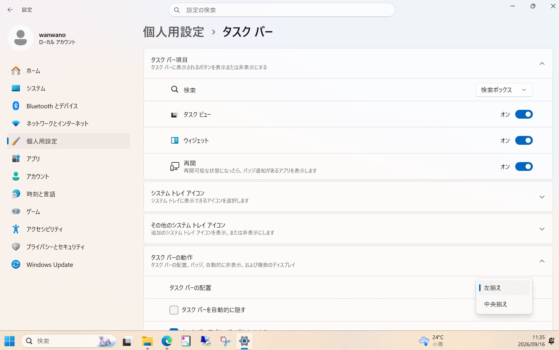Select アカウント in the sidebar
559x350 pixels.
pos(68,176)
